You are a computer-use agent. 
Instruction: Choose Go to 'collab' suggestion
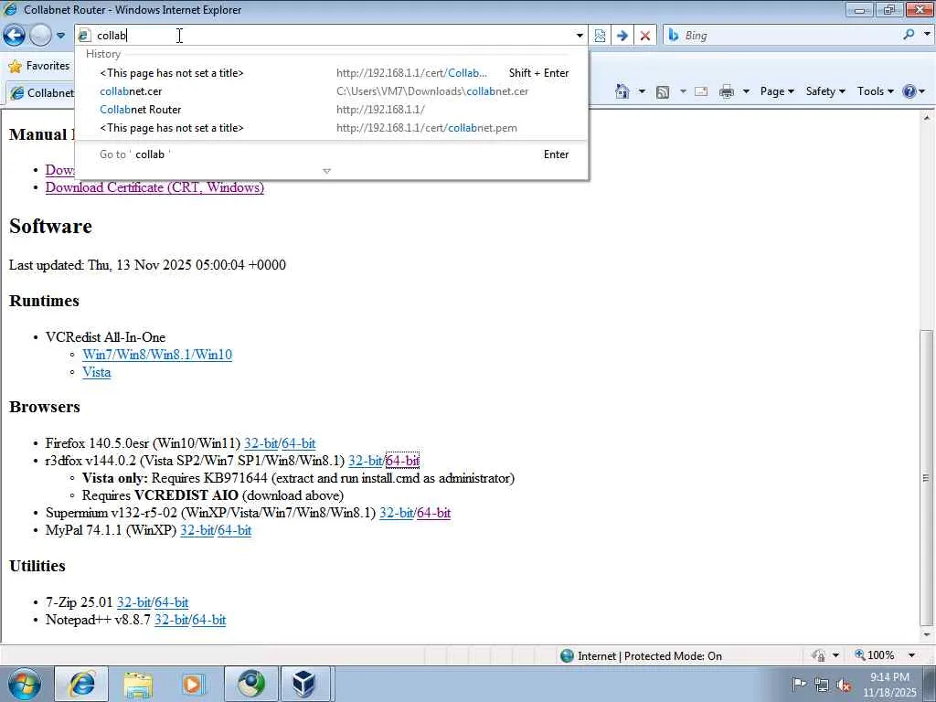click(331, 154)
